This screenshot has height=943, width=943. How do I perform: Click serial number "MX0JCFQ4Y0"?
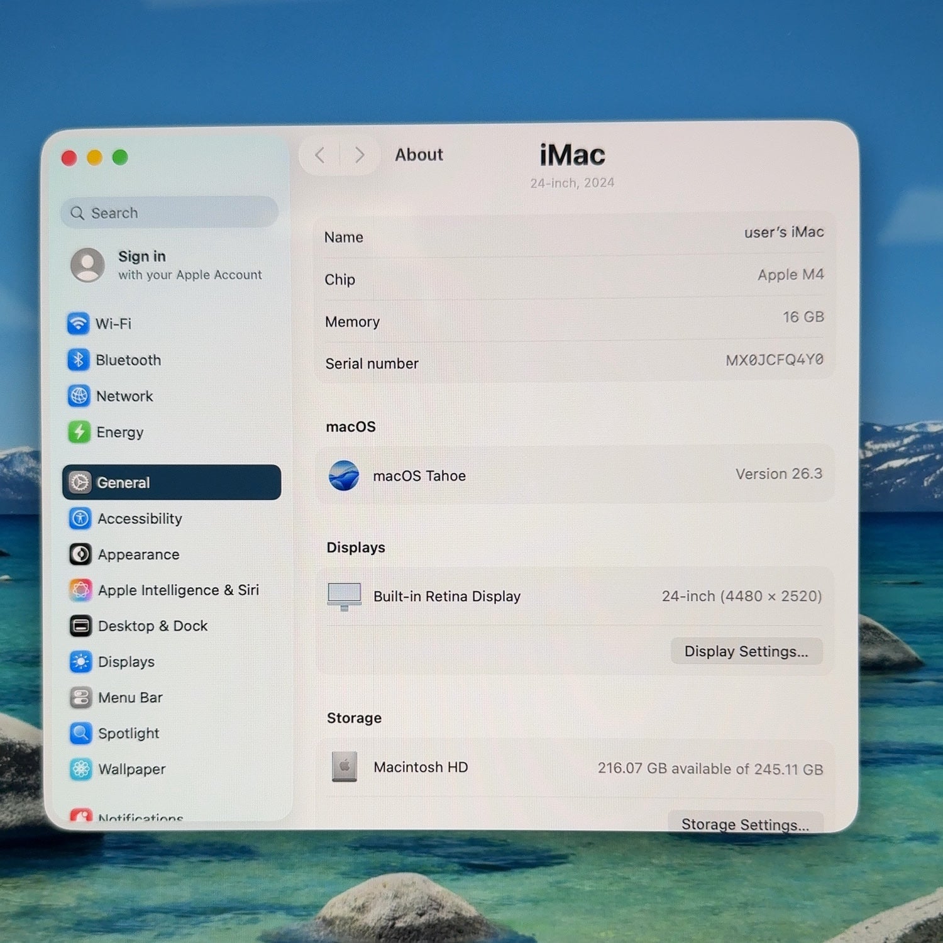[775, 360]
